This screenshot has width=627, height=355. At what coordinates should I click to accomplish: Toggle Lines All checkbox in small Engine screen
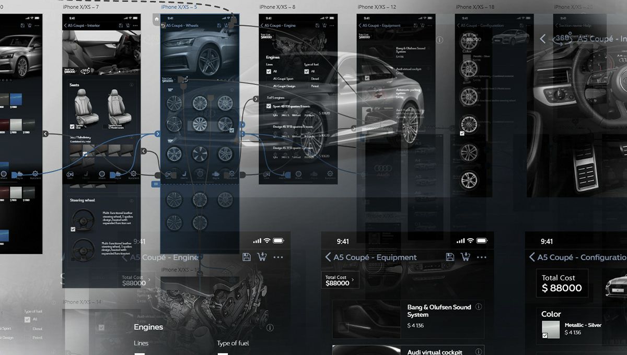coord(269,71)
